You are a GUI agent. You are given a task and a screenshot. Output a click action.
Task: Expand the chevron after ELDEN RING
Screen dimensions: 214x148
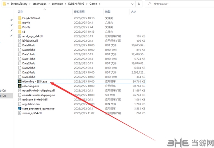point(87,4)
